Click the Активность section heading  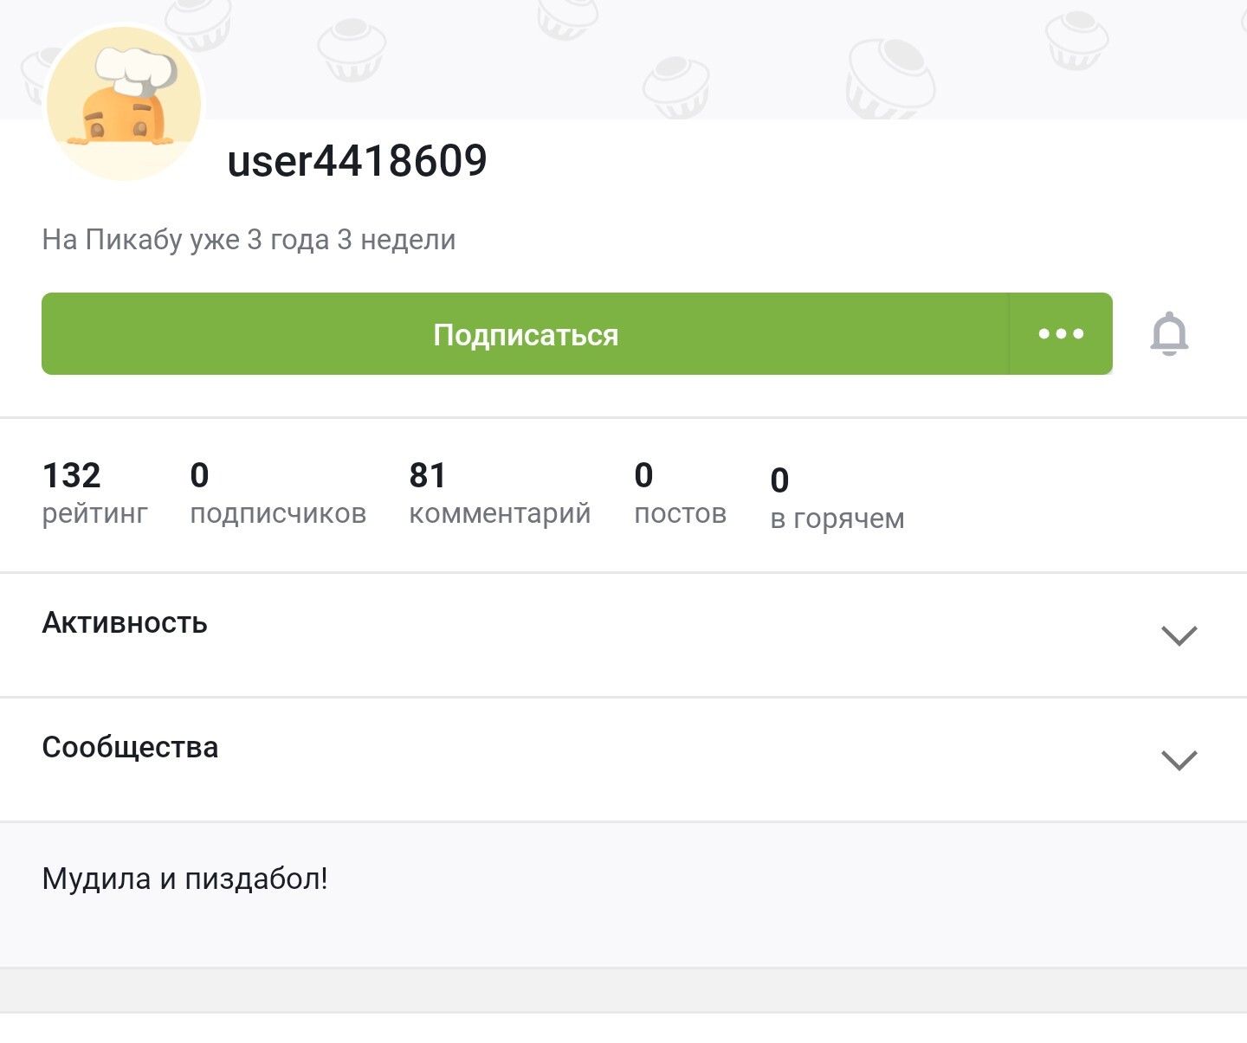pyautogui.click(x=125, y=623)
